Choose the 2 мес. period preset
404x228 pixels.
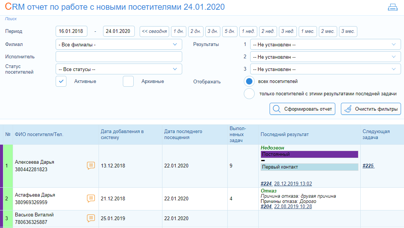(328, 31)
